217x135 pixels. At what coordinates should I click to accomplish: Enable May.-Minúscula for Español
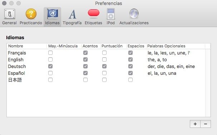50,73
